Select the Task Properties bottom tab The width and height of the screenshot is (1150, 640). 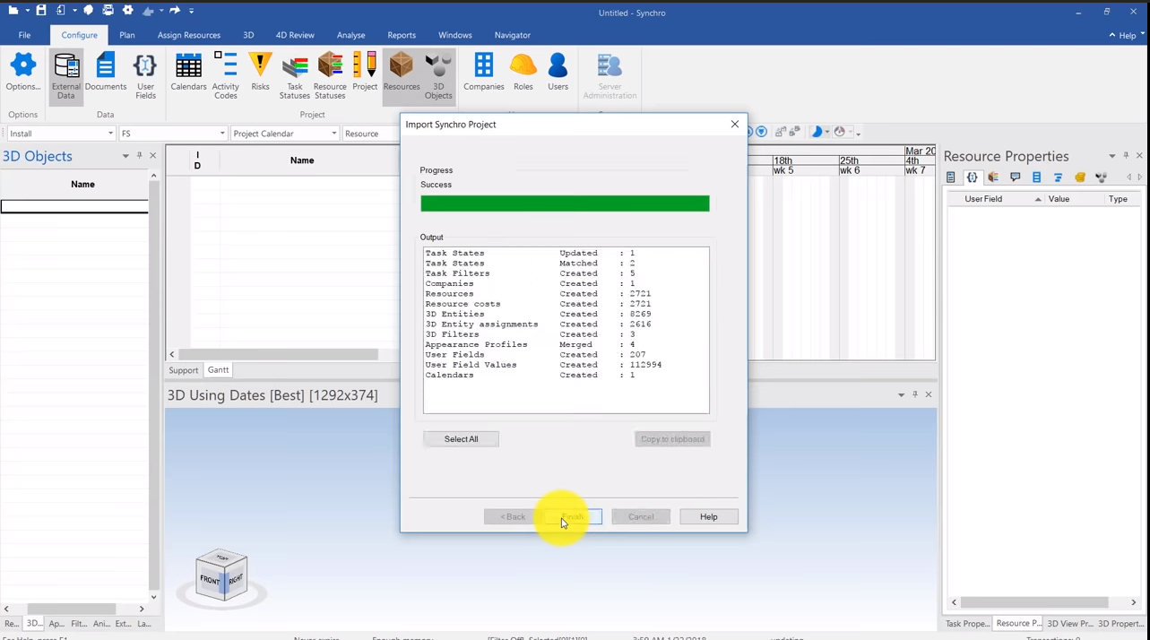click(x=968, y=623)
